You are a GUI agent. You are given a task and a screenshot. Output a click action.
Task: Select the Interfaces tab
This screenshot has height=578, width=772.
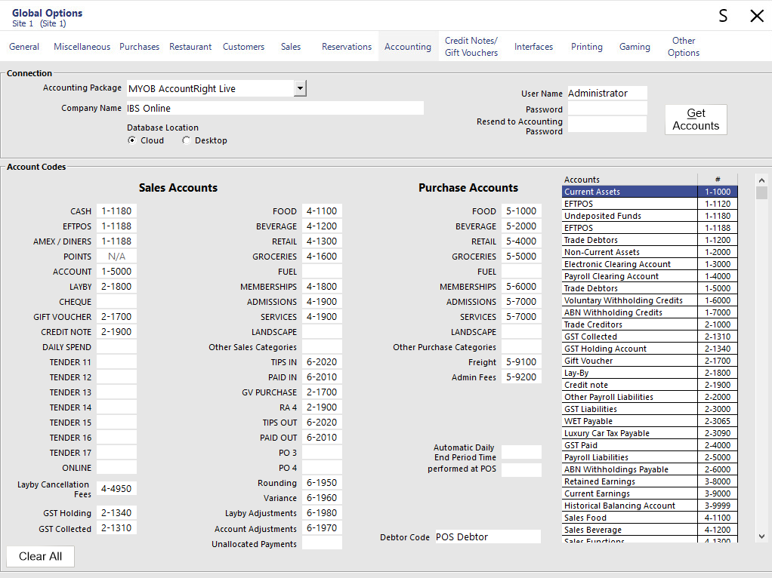(x=533, y=46)
